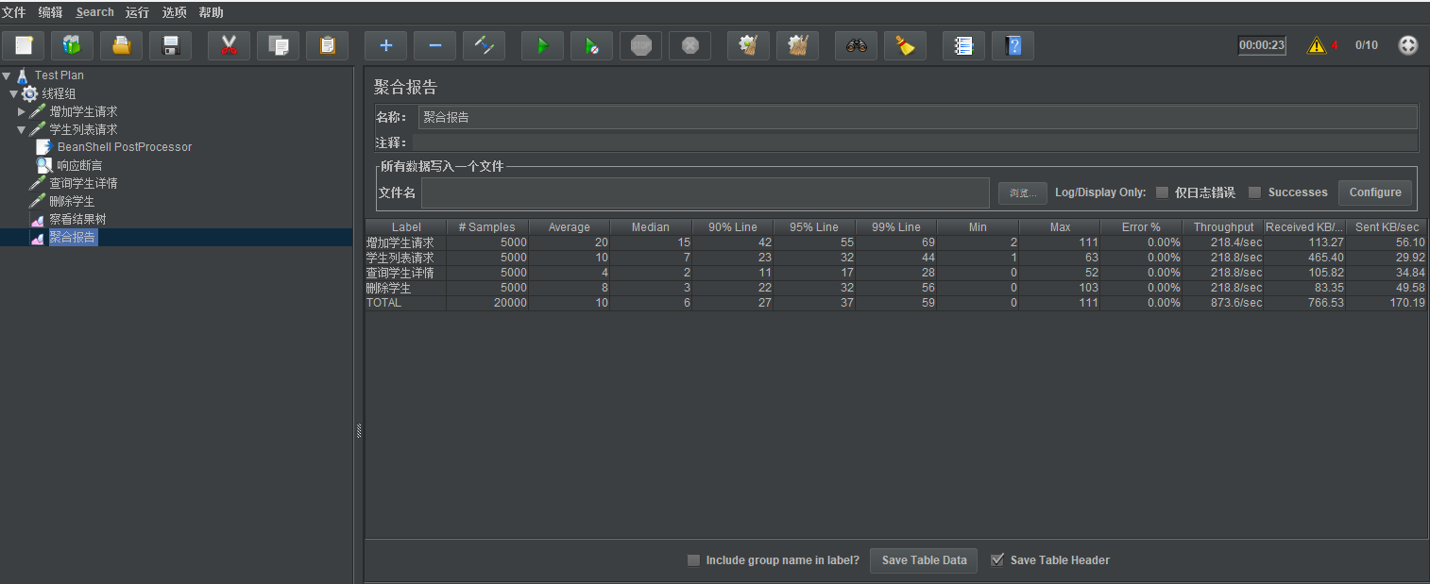Tick the Successes checkbox
1430x584 pixels.
(x=1254, y=192)
